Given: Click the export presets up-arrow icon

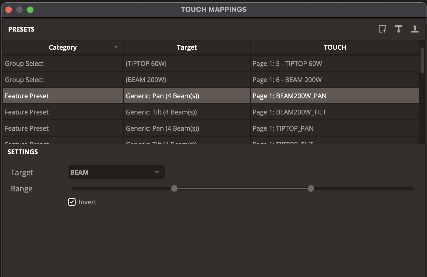Looking at the screenshot, I should pos(415,29).
